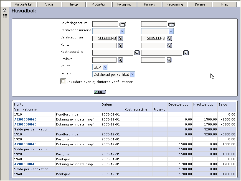The height and width of the screenshot is (181, 241).
Task: Click saldo value -3200.00 on 2005-12-31 row
Action: click(228, 134)
